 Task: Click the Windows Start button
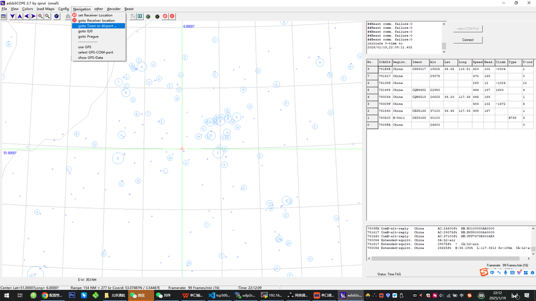tap(6, 296)
